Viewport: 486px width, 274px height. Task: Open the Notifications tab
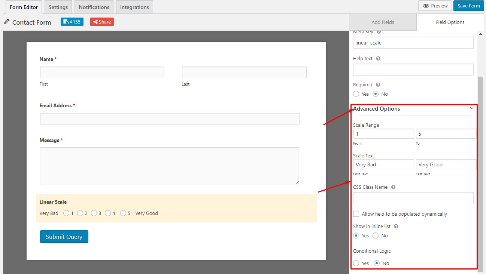coord(94,7)
